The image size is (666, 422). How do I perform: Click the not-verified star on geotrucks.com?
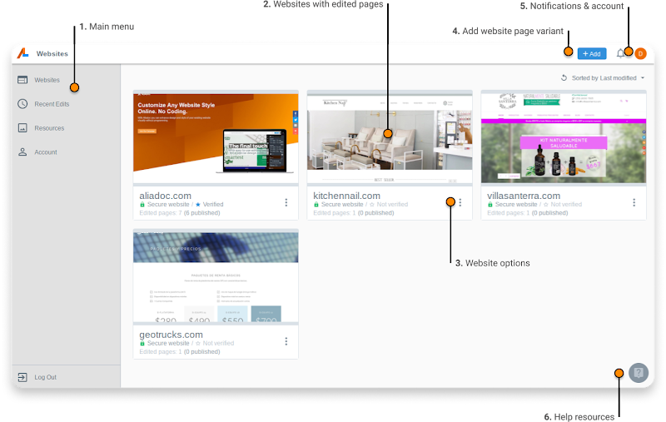[x=198, y=344]
